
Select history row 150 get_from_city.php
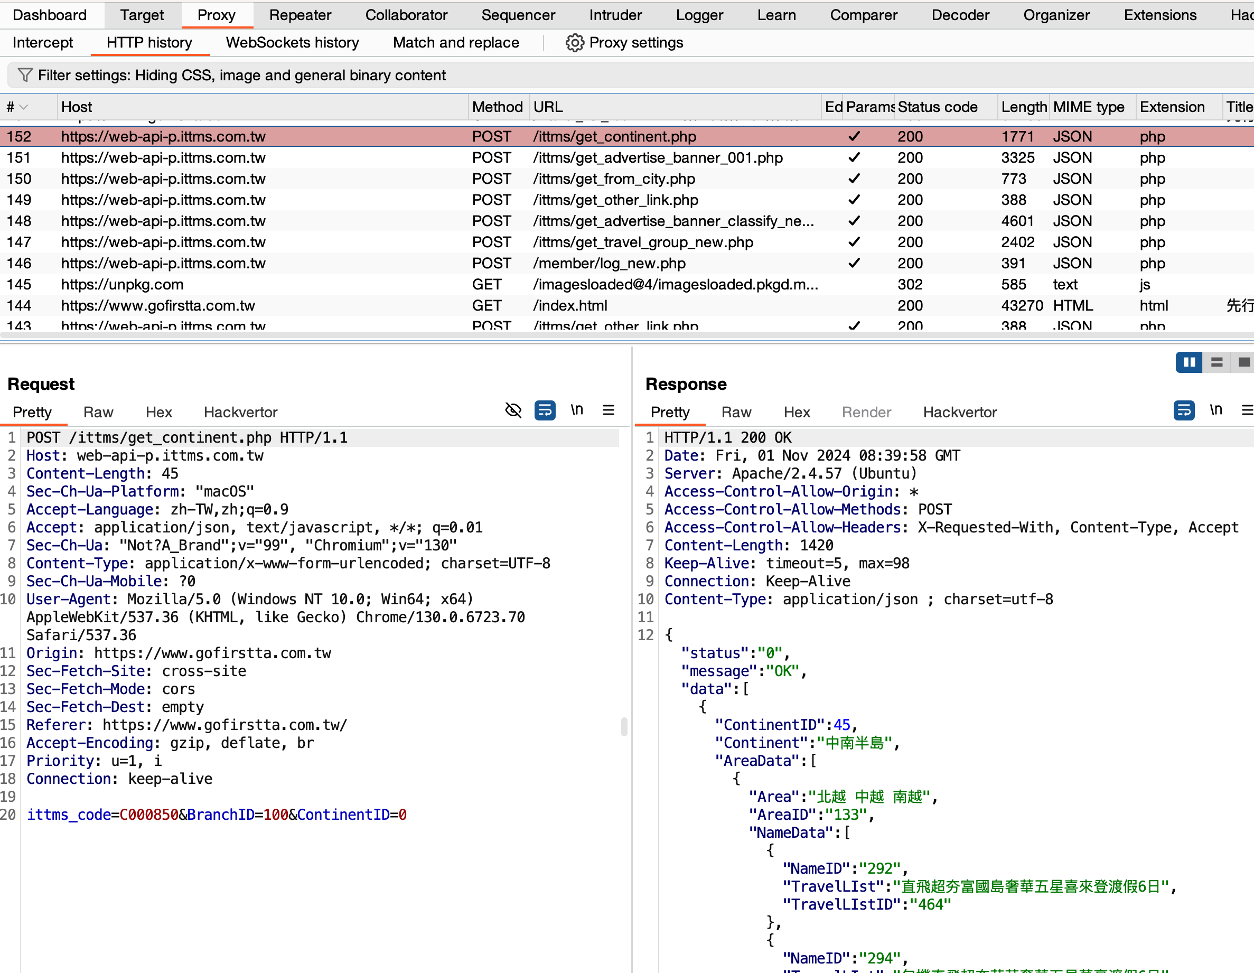[627, 179]
